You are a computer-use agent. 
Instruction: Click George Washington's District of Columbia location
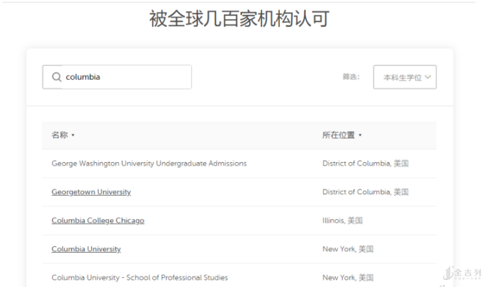pyautogui.click(x=365, y=163)
